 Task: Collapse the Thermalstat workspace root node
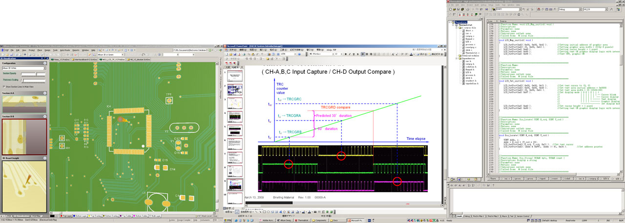pos(449,22)
